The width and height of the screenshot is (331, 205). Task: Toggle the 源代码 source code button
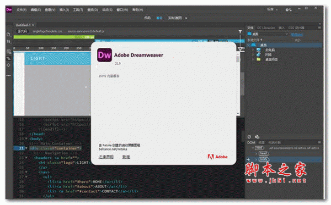coord(22,31)
